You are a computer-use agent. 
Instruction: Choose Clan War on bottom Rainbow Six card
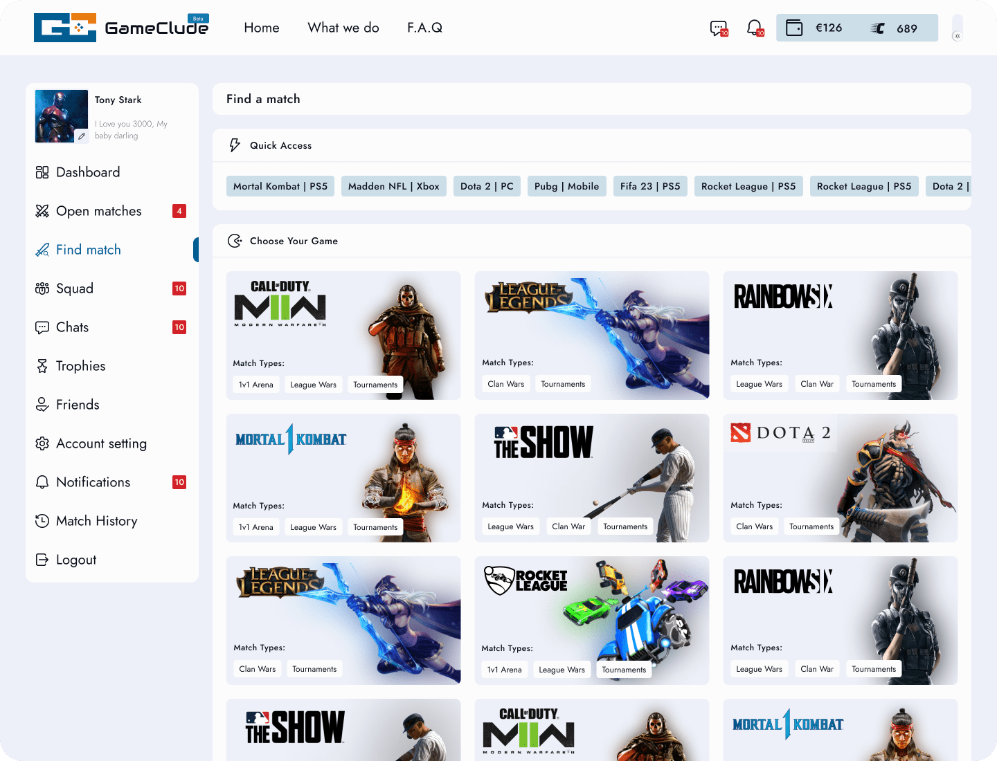817,669
